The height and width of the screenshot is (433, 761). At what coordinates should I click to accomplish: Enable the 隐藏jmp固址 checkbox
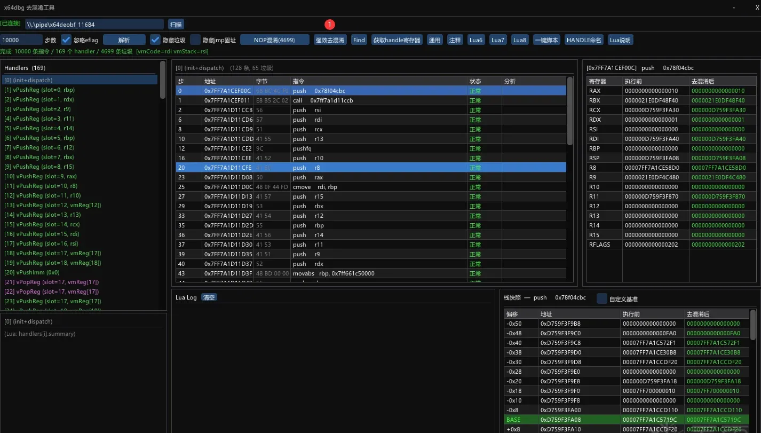coord(195,40)
